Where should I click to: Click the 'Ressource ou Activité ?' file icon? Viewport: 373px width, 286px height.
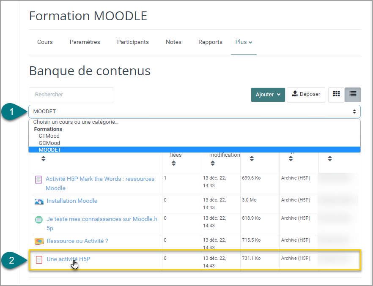(39, 242)
